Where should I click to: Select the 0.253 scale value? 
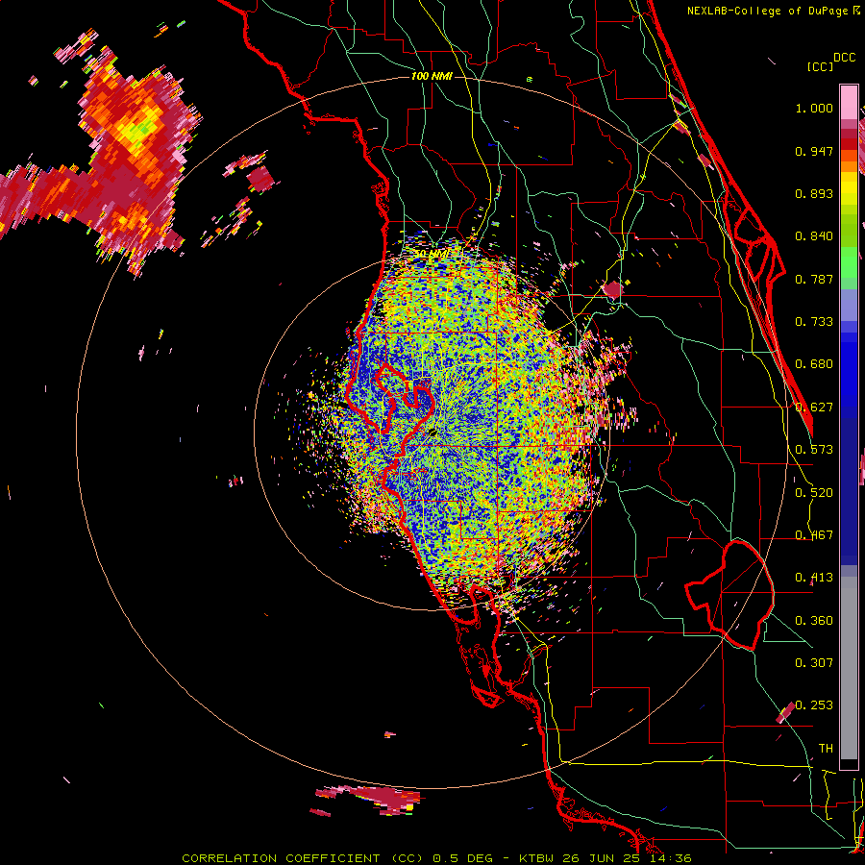(x=814, y=705)
